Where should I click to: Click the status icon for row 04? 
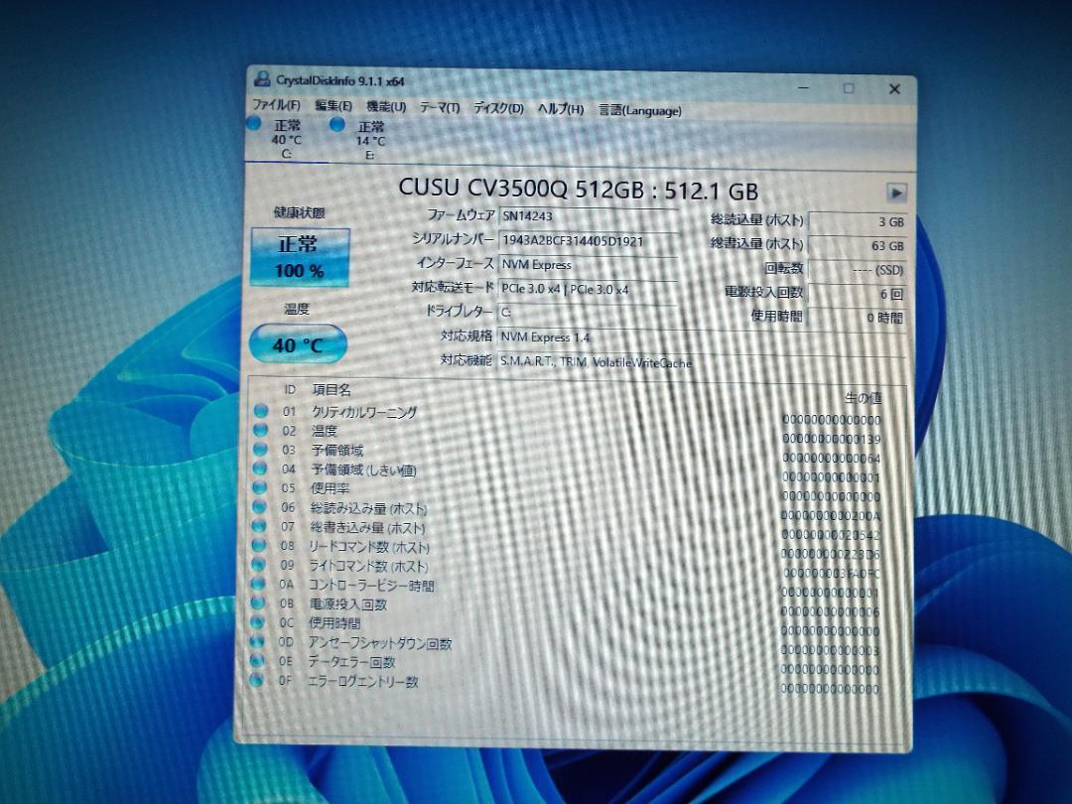[260, 469]
